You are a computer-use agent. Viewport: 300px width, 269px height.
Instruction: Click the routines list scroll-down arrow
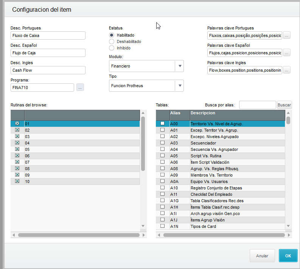143,226
